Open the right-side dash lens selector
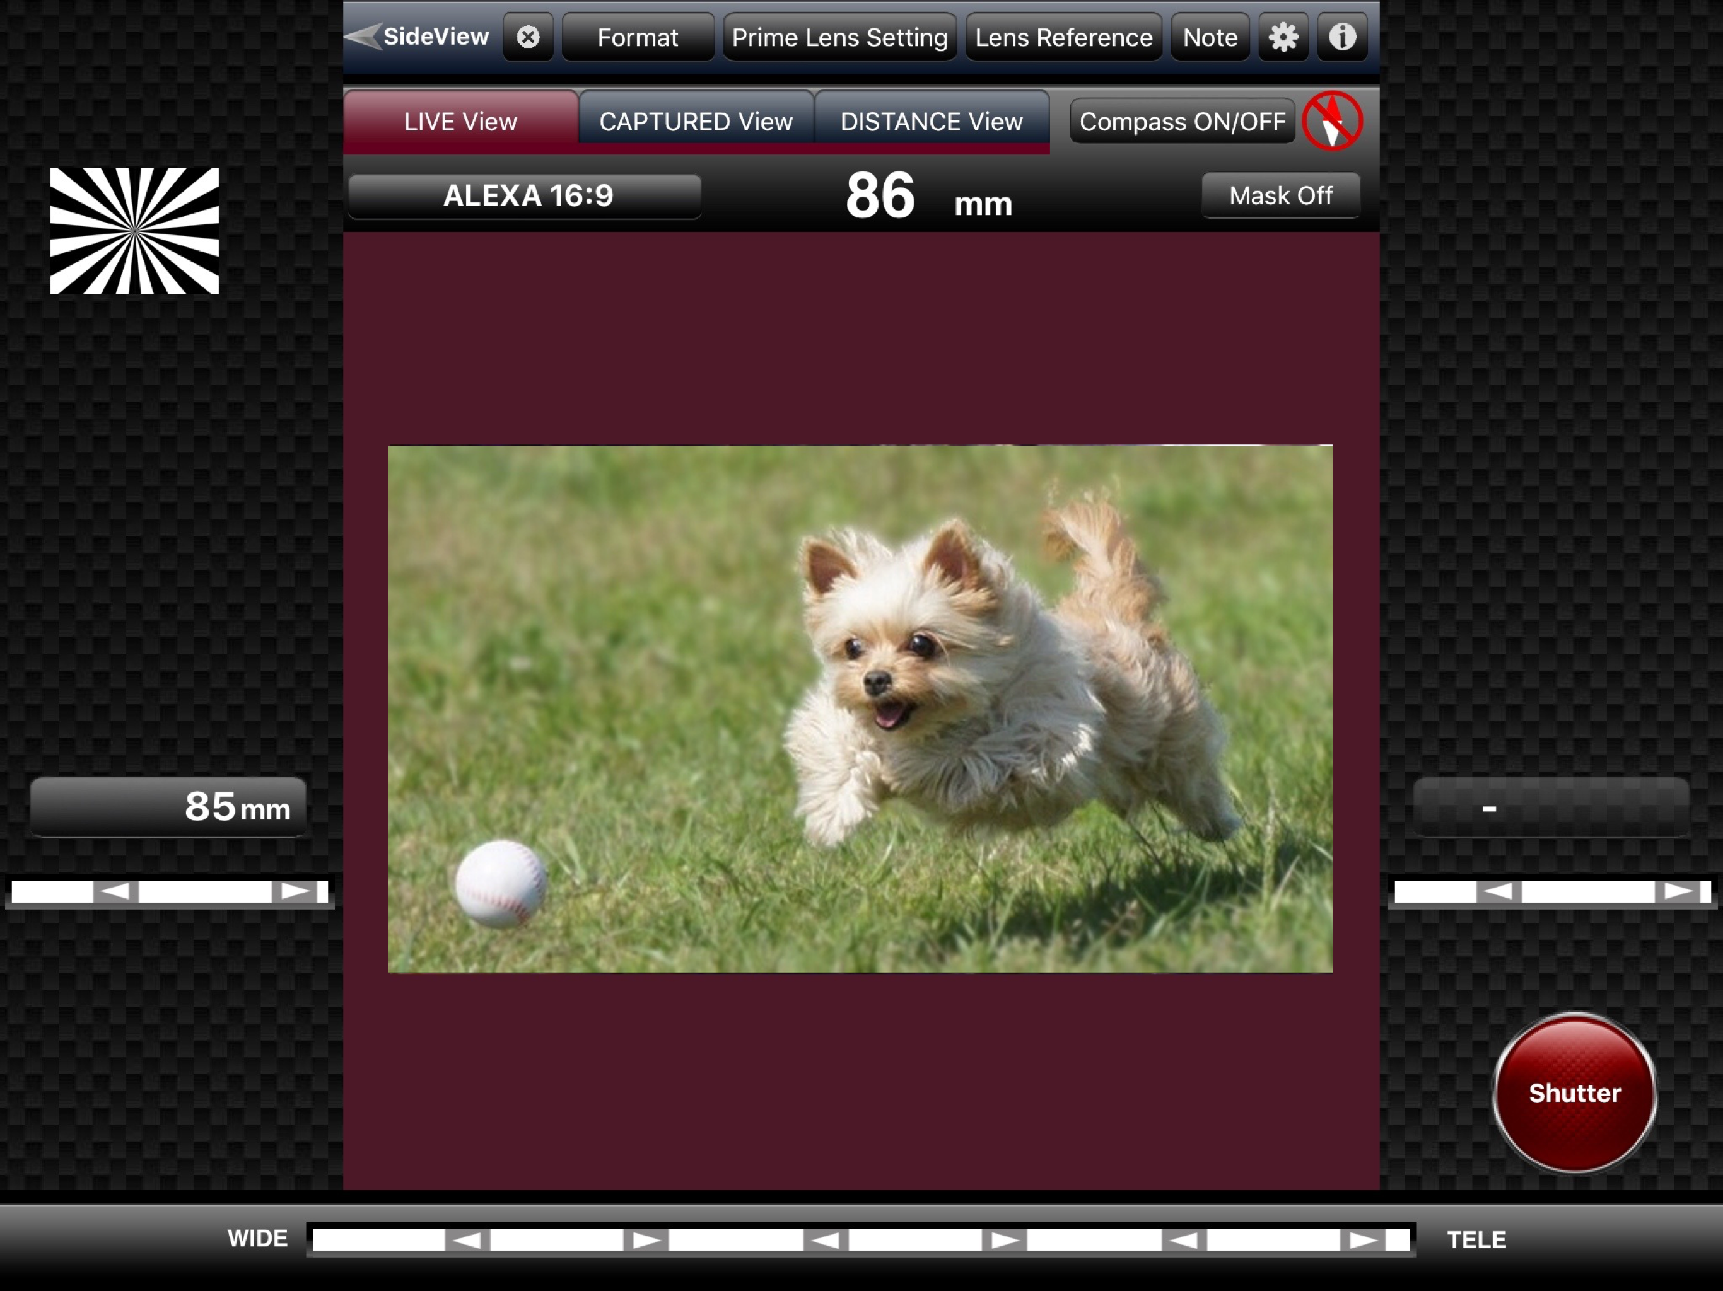Viewport: 1723px width, 1291px height. coord(1550,807)
